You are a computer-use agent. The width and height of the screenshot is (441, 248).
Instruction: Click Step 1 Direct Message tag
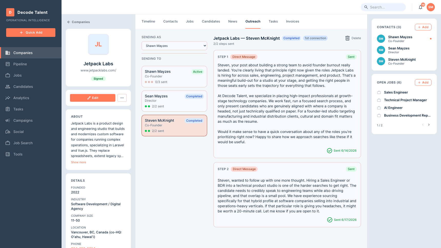[244, 57]
